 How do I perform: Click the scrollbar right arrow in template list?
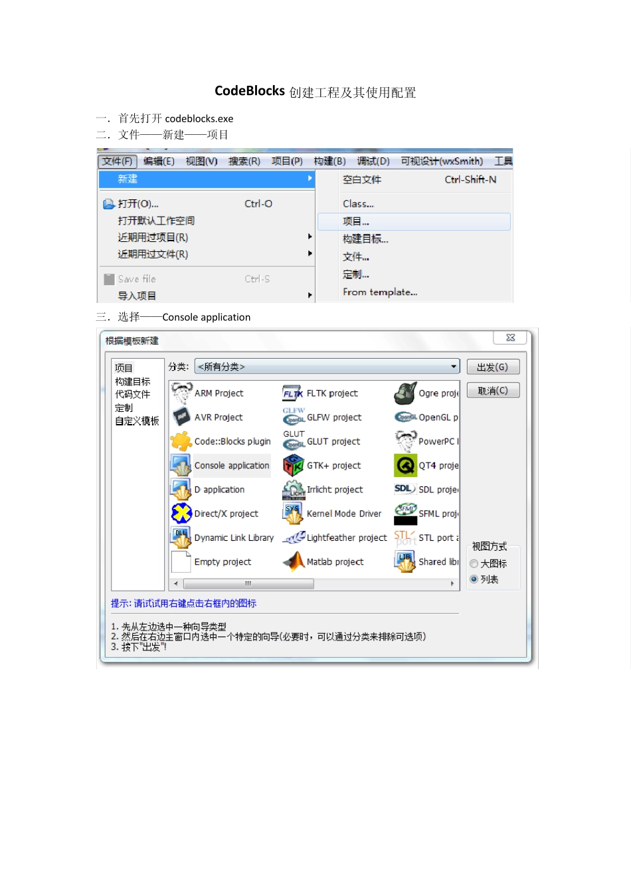tap(452, 584)
